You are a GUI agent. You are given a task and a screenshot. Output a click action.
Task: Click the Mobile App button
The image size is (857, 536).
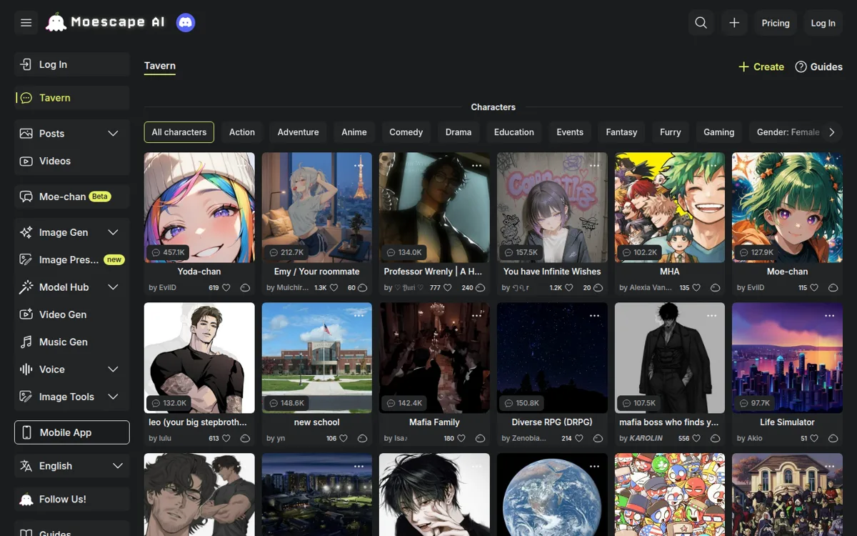[71, 432]
